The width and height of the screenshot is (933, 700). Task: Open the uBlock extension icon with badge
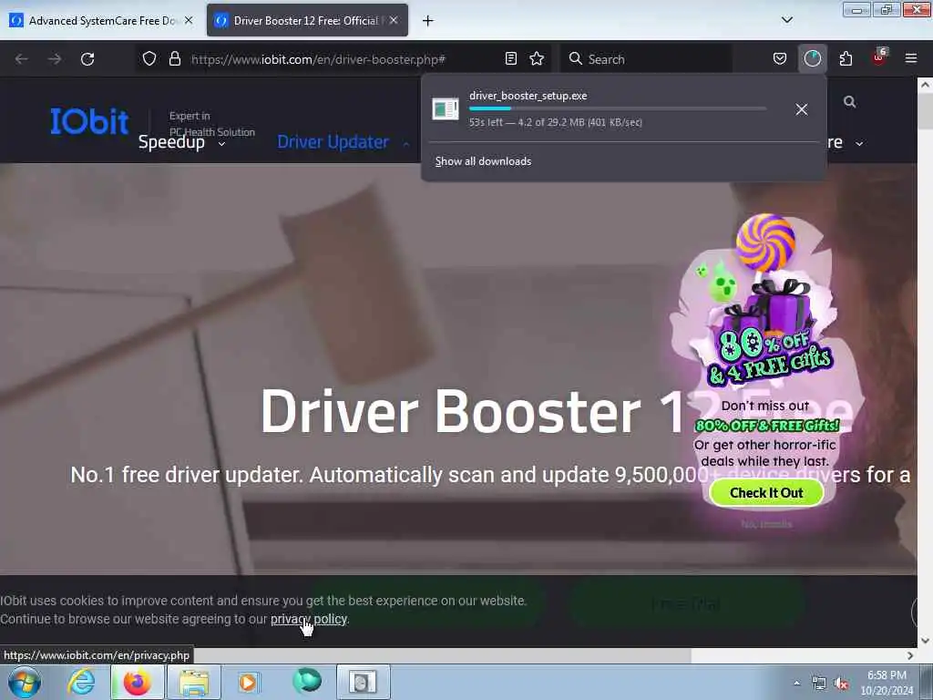[x=879, y=57]
